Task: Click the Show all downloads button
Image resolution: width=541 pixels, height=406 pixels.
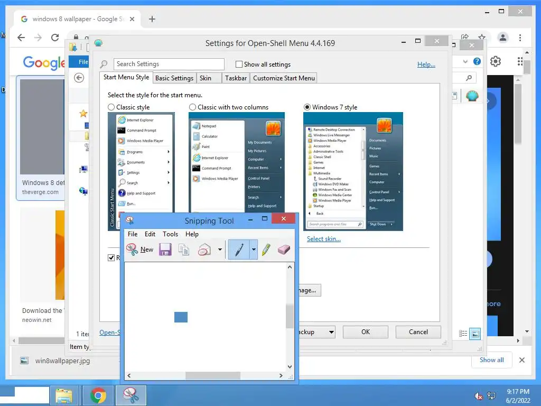Action: click(492, 360)
